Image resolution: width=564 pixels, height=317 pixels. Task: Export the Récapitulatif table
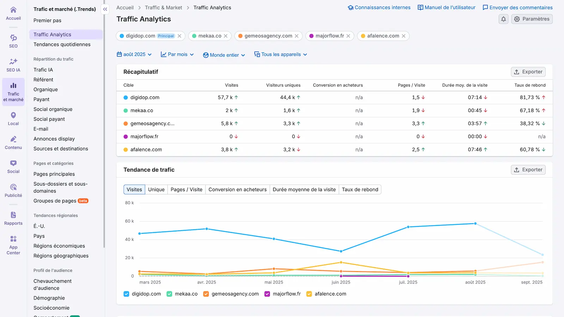[x=528, y=72]
